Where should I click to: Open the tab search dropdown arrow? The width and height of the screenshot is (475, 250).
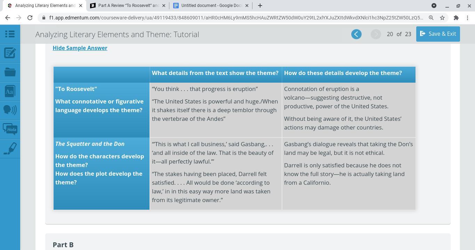[434, 6]
